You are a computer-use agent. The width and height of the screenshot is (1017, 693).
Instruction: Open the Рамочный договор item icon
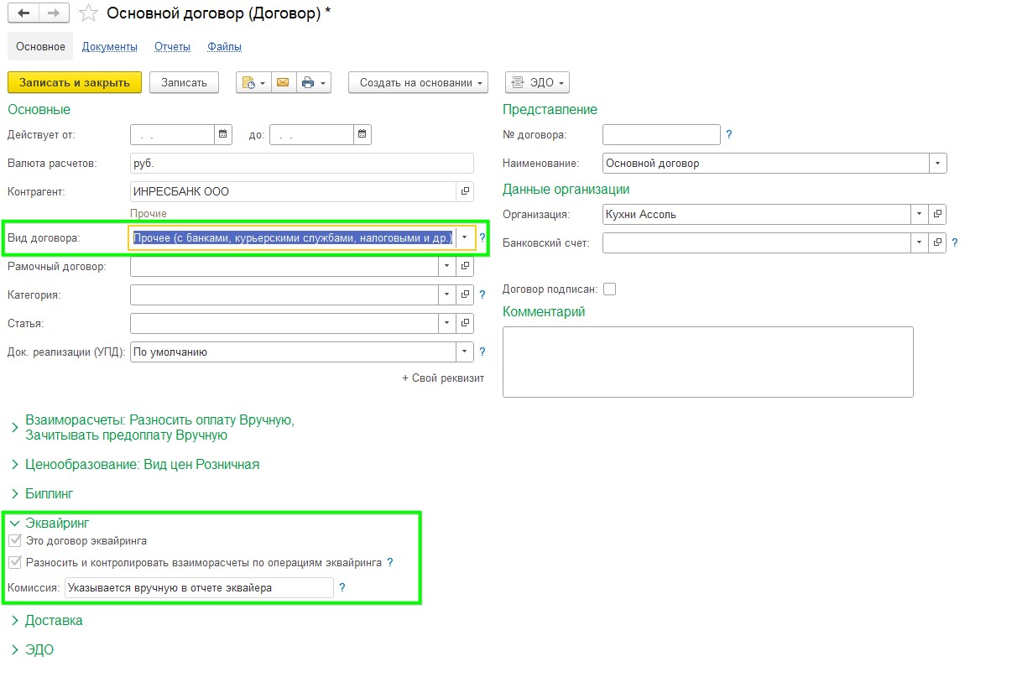click(x=465, y=267)
